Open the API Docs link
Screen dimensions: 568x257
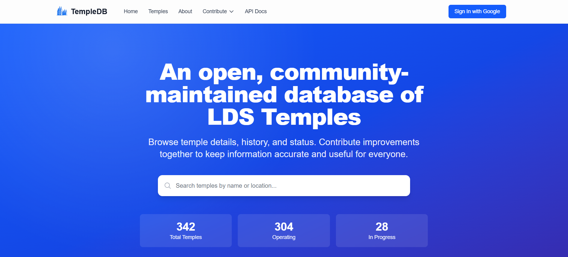coord(255,11)
